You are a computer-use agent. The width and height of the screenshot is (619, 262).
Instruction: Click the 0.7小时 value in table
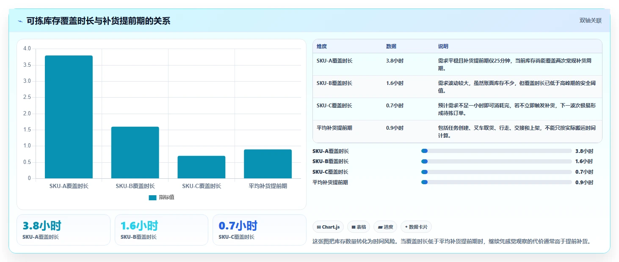coord(395,106)
